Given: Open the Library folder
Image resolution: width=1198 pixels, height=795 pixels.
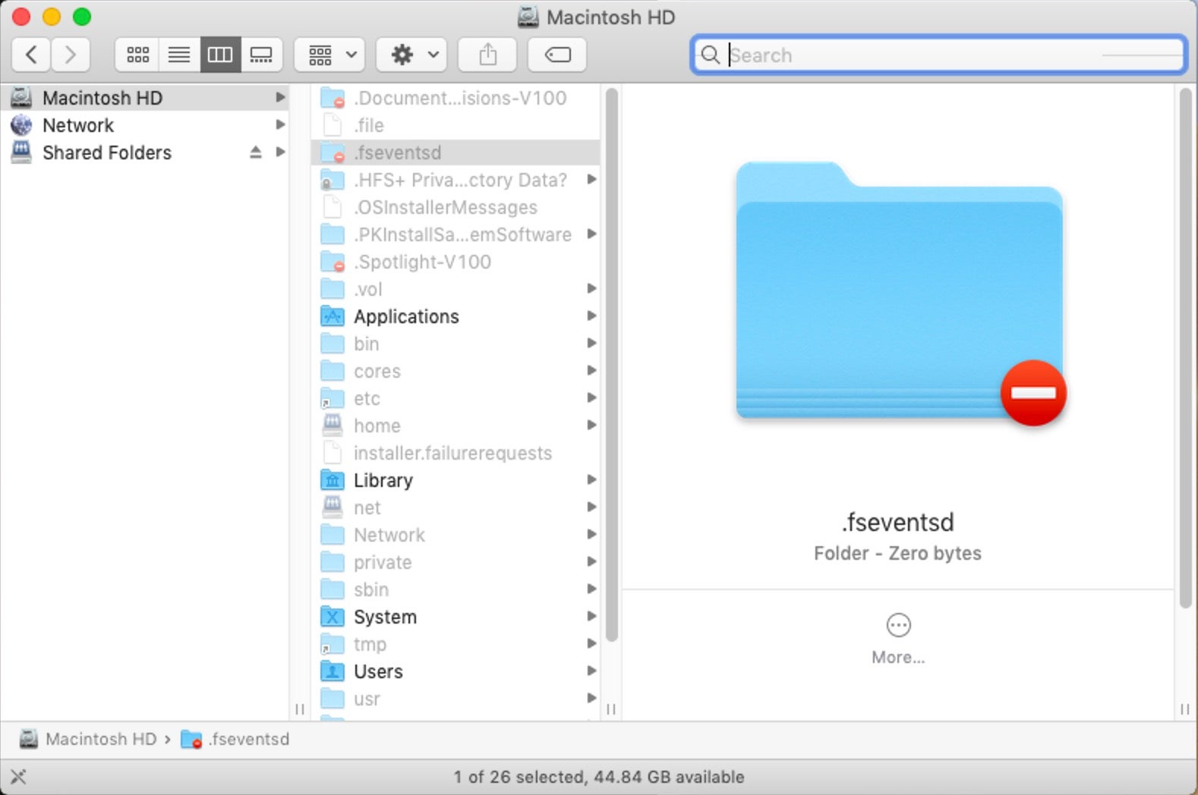Looking at the screenshot, I should click(x=383, y=480).
